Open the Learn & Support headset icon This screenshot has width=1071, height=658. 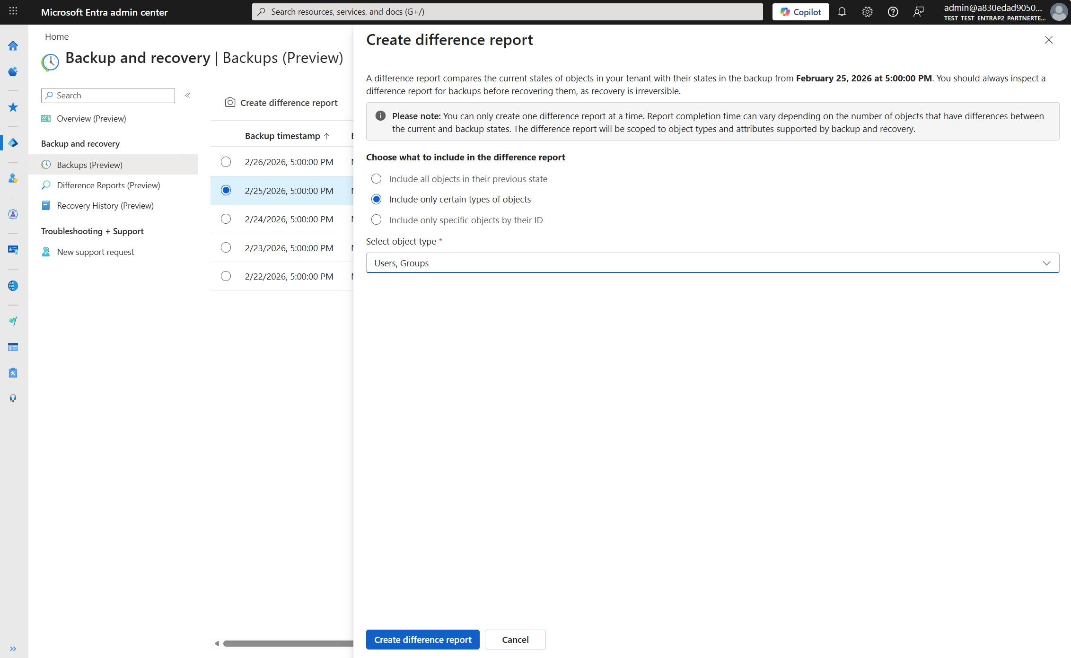pos(13,397)
